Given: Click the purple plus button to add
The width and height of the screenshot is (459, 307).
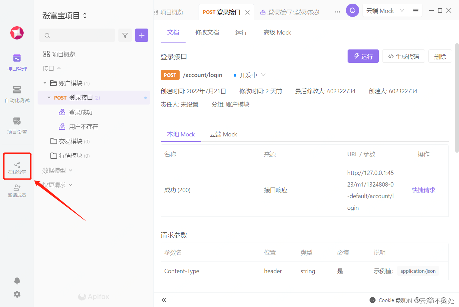Looking at the screenshot, I should click(x=142, y=35).
